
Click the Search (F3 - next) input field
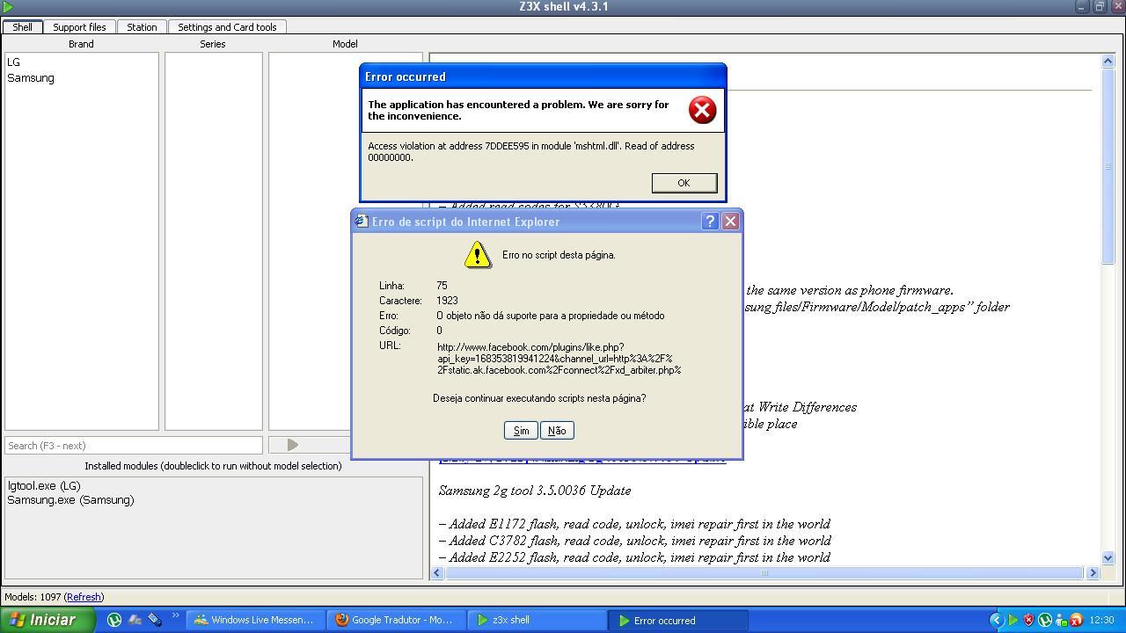click(134, 446)
